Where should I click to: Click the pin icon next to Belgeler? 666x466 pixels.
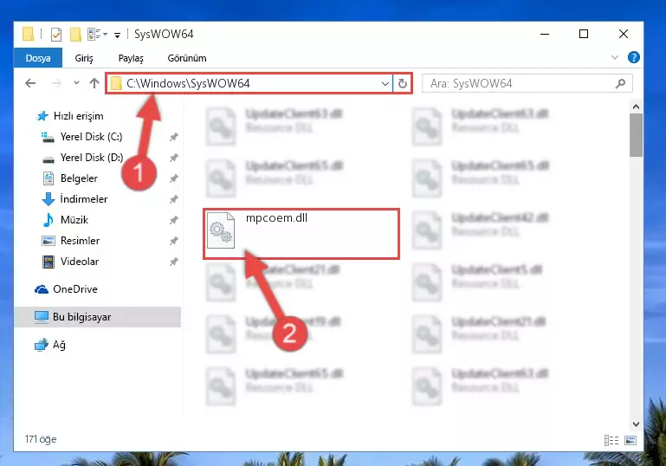pyautogui.click(x=173, y=178)
